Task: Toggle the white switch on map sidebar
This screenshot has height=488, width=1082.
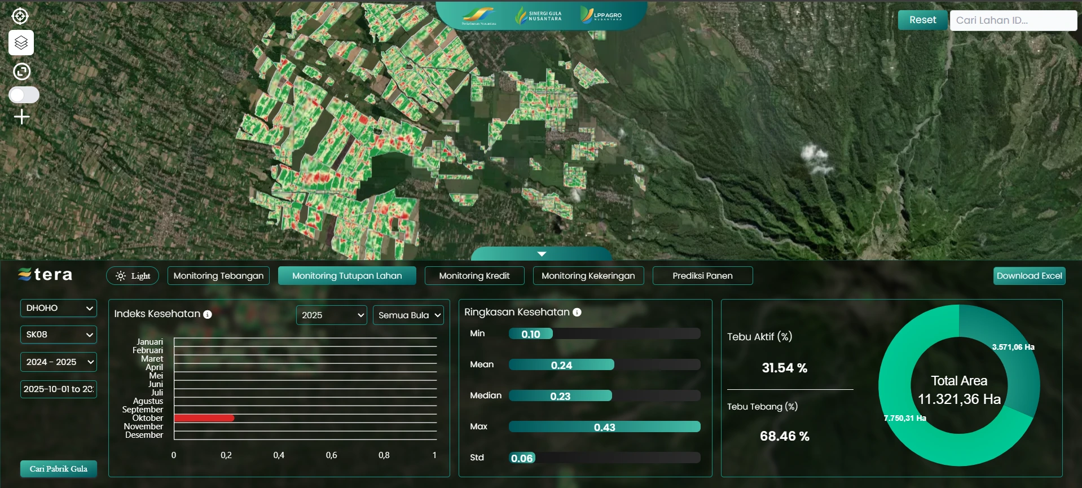Action: (x=24, y=95)
